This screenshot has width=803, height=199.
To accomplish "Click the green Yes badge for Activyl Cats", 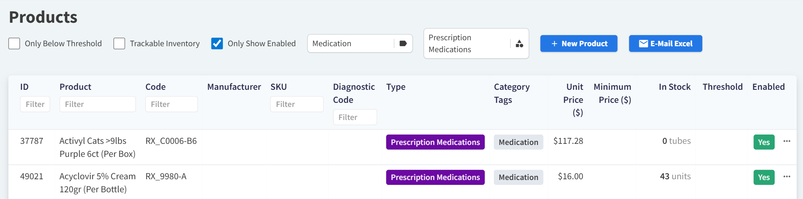I will pos(763,142).
